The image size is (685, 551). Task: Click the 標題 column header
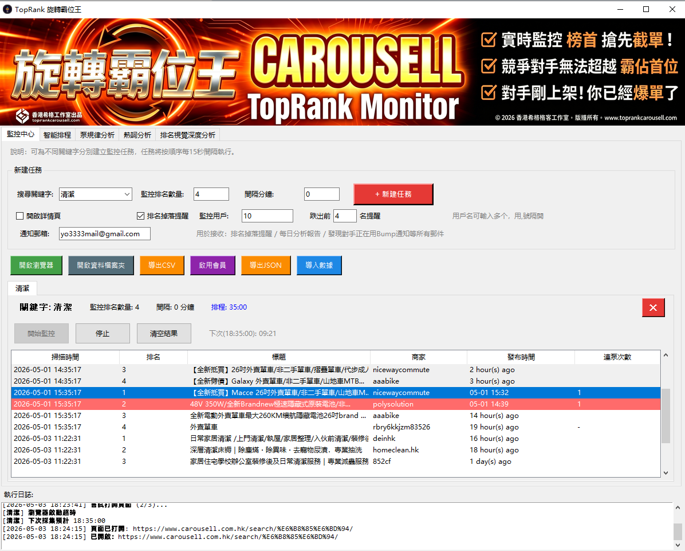pyautogui.click(x=279, y=357)
